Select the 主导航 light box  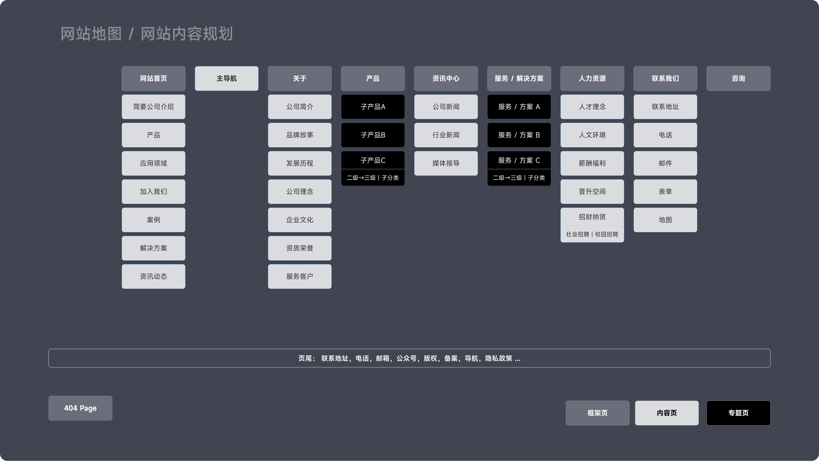[x=227, y=78]
